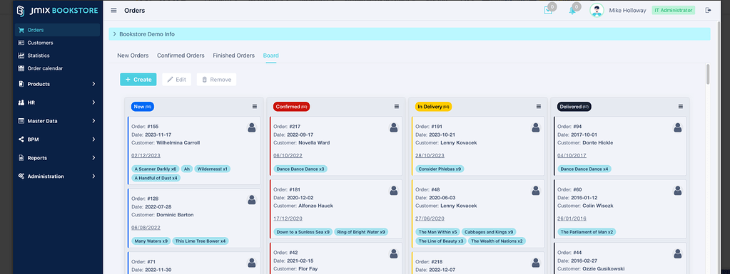
Task: Click the blue New column badge
Action: tap(143, 106)
